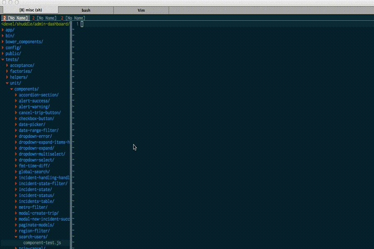Select the third [No Name] vim tab

click(73, 18)
